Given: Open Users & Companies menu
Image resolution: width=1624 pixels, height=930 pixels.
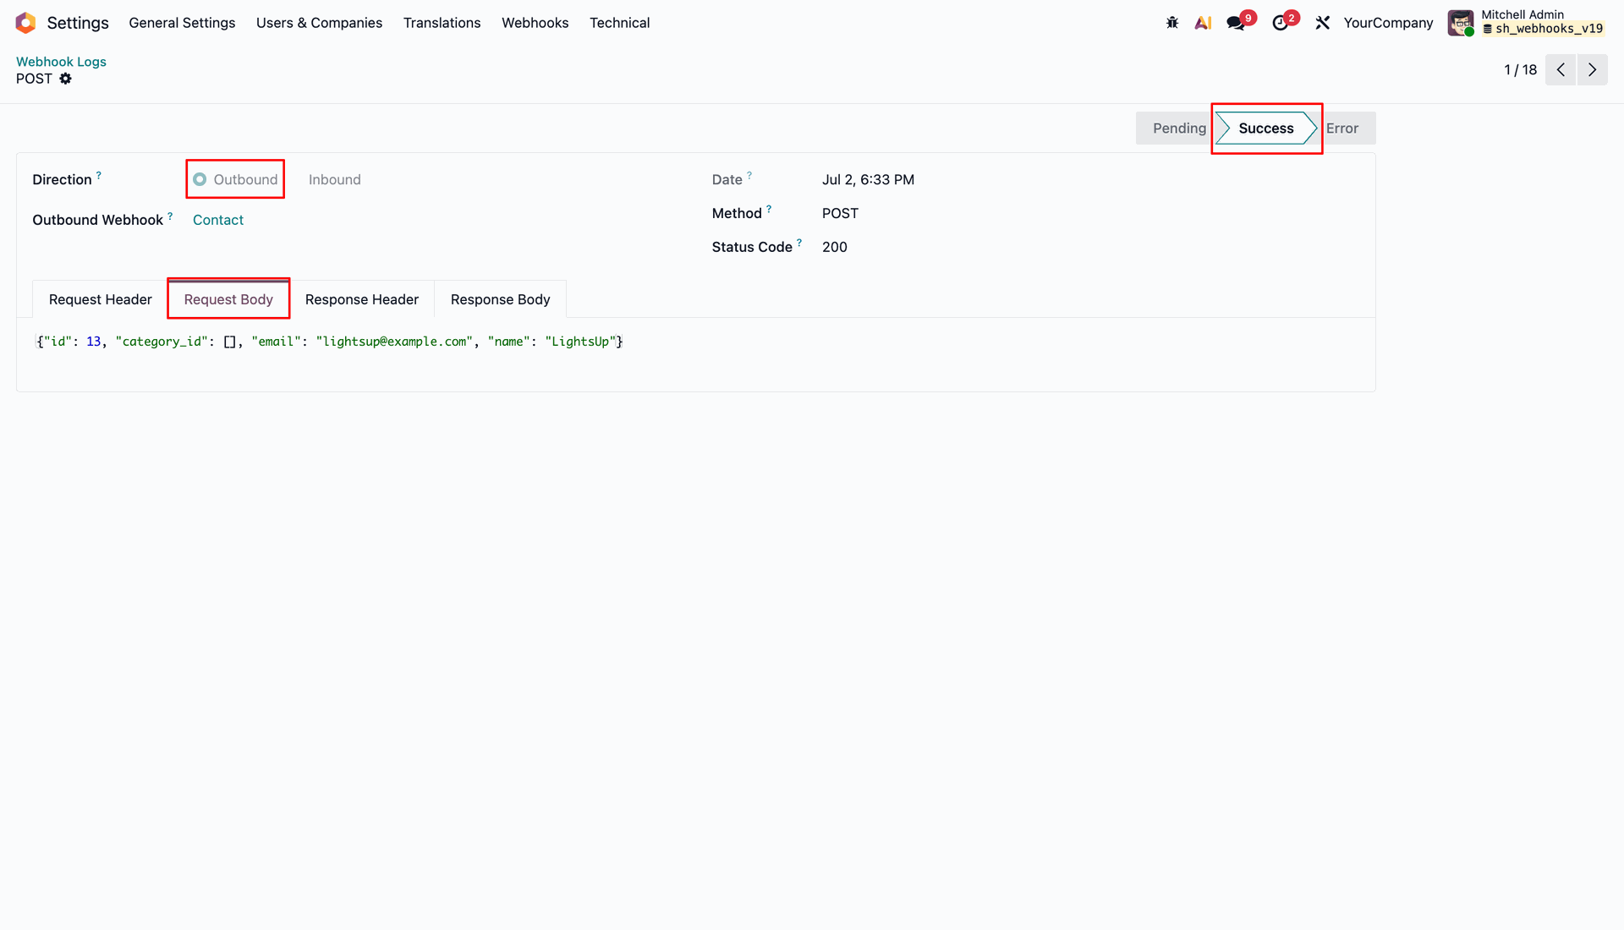Looking at the screenshot, I should pyautogui.click(x=319, y=23).
